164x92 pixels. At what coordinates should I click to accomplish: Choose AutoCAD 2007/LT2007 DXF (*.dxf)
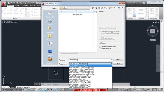(90, 83)
